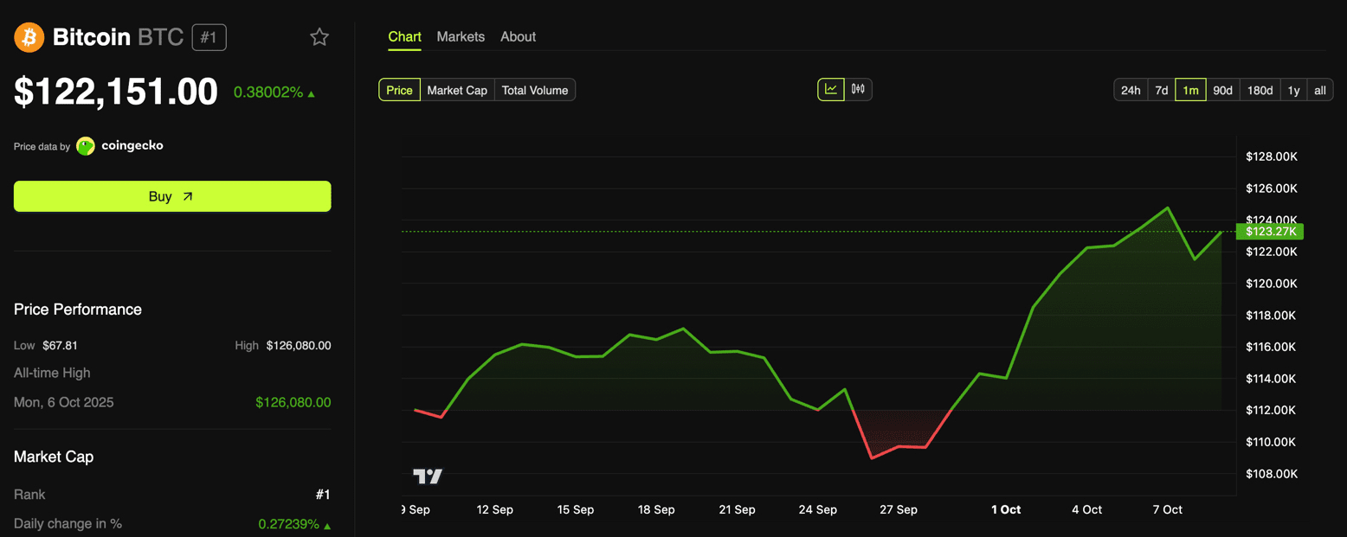Set chart range to 90d
The width and height of the screenshot is (1347, 537).
click(x=1222, y=90)
